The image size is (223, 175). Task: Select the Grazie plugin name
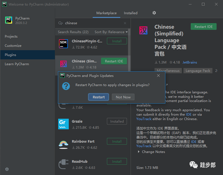77,121
